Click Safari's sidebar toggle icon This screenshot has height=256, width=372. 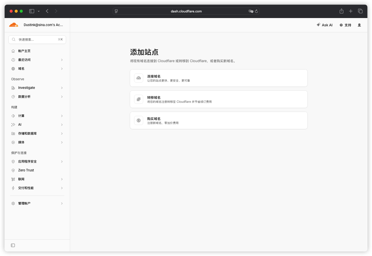(x=32, y=11)
